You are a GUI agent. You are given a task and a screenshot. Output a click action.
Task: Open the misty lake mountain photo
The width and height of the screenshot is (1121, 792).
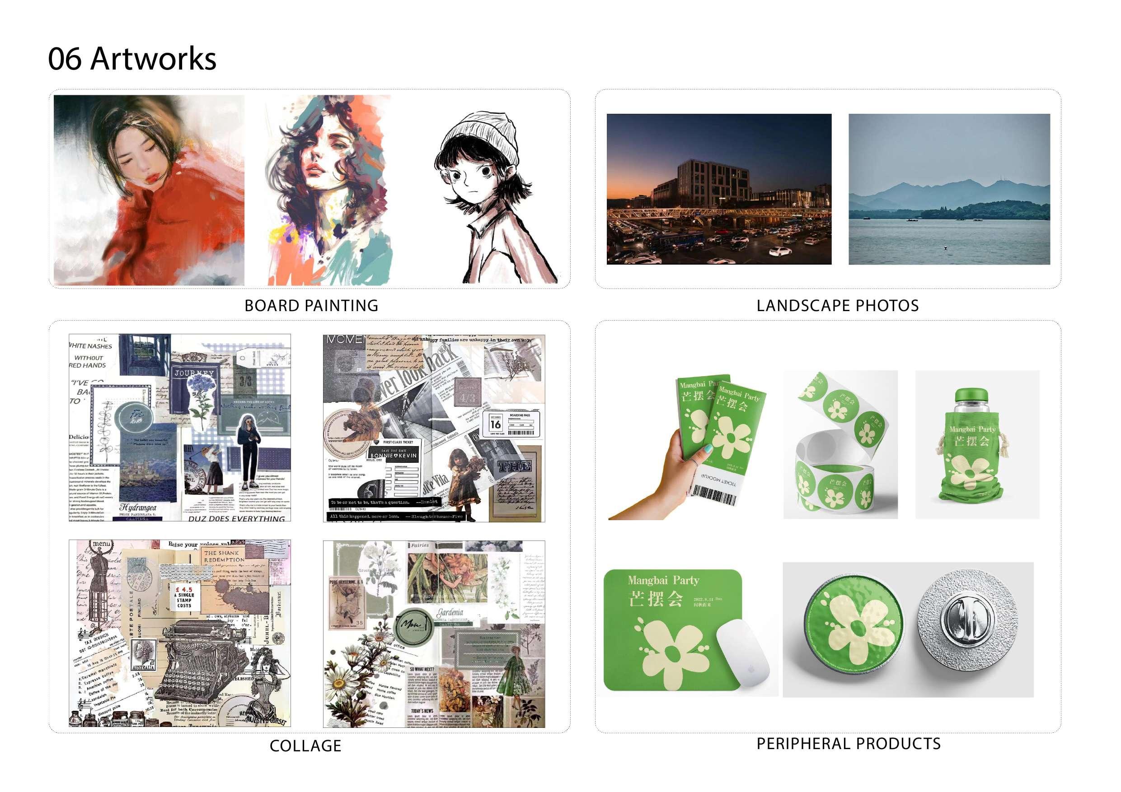click(949, 189)
